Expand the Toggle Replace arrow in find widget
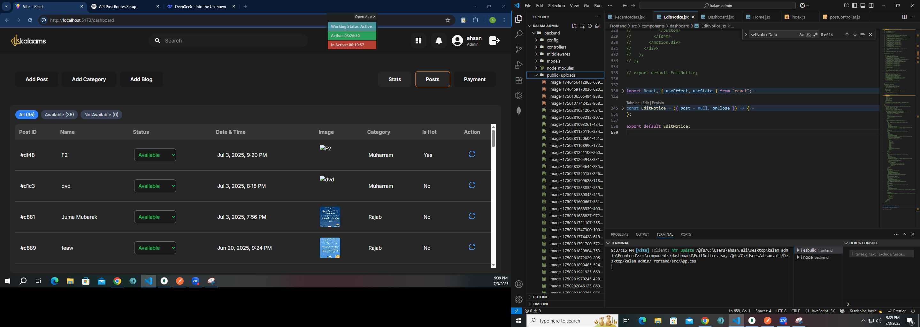 pyautogui.click(x=746, y=34)
